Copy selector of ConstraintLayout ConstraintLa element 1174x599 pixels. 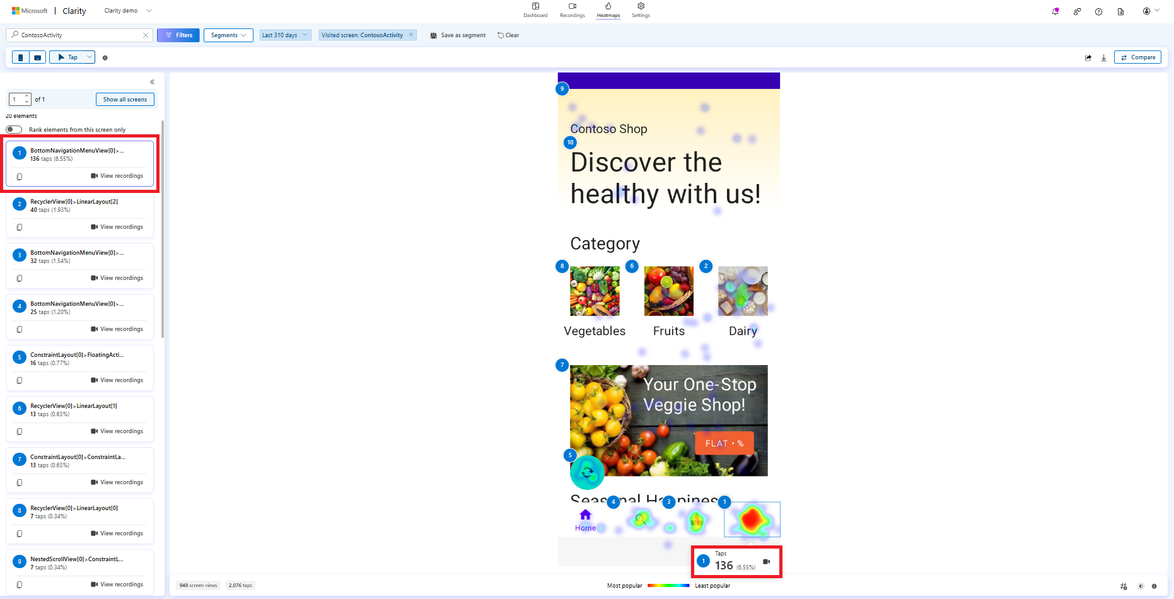click(20, 483)
